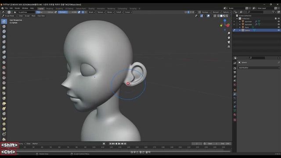This screenshot has height=158, width=281.
Task: Select the Flatten brush
Action: click(4, 73)
